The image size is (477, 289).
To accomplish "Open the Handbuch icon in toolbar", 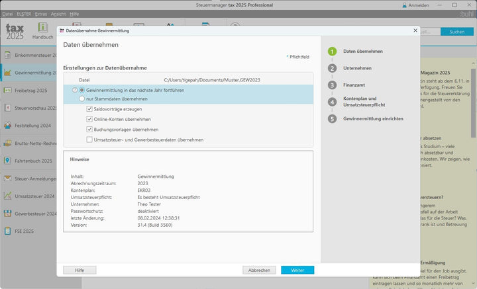I will (x=42, y=27).
